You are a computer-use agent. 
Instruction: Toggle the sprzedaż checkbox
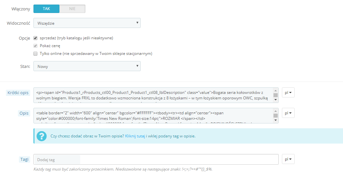click(x=36, y=38)
